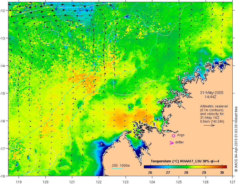Click the closed white eddy contour near 120E, 13S
This screenshot has height=184, width=238.
[49, 37]
